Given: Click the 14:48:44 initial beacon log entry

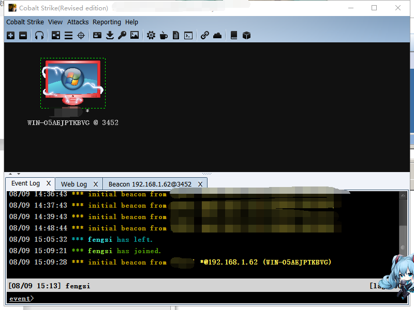Looking at the screenshot, I should [88, 228].
